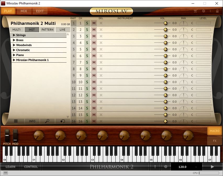Solo part 1
Image resolution: width=223 pixels, height=176 pixels.
pyautogui.click(x=87, y=23)
